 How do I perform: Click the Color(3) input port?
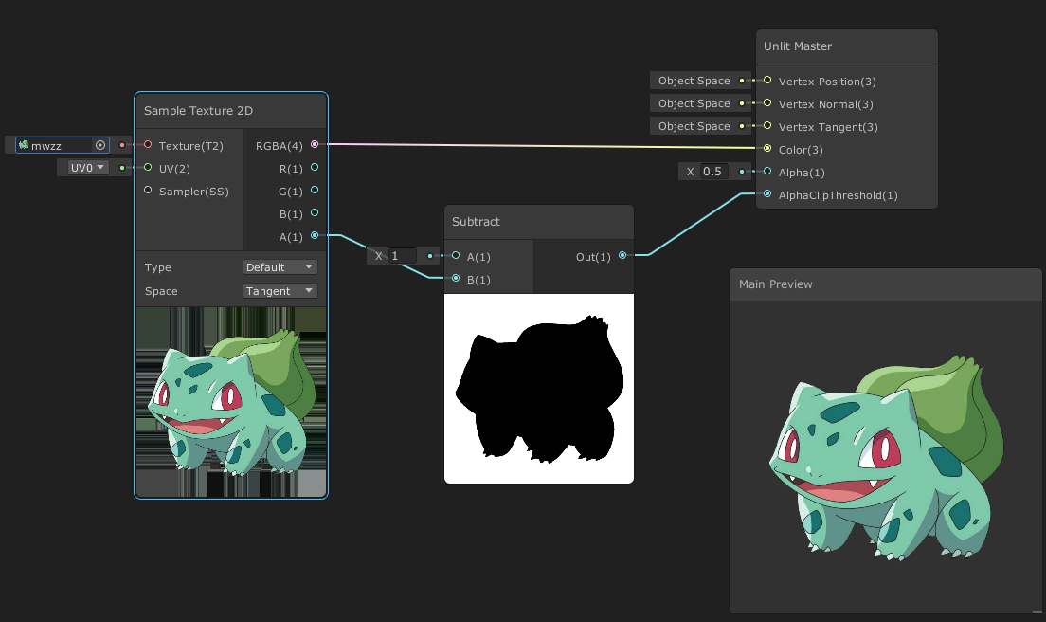[767, 148]
